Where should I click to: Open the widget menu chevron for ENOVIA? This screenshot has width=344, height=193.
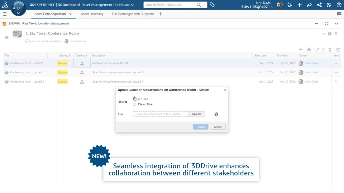pos(336,24)
